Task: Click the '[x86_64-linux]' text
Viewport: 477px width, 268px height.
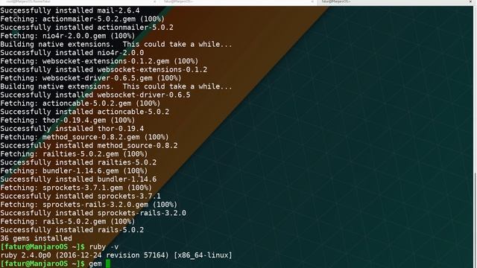Action: tap(203, 255)
